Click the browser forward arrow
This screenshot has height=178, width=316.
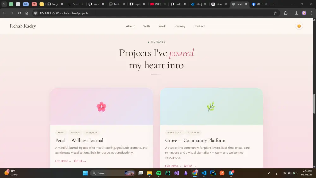point(12,13)
